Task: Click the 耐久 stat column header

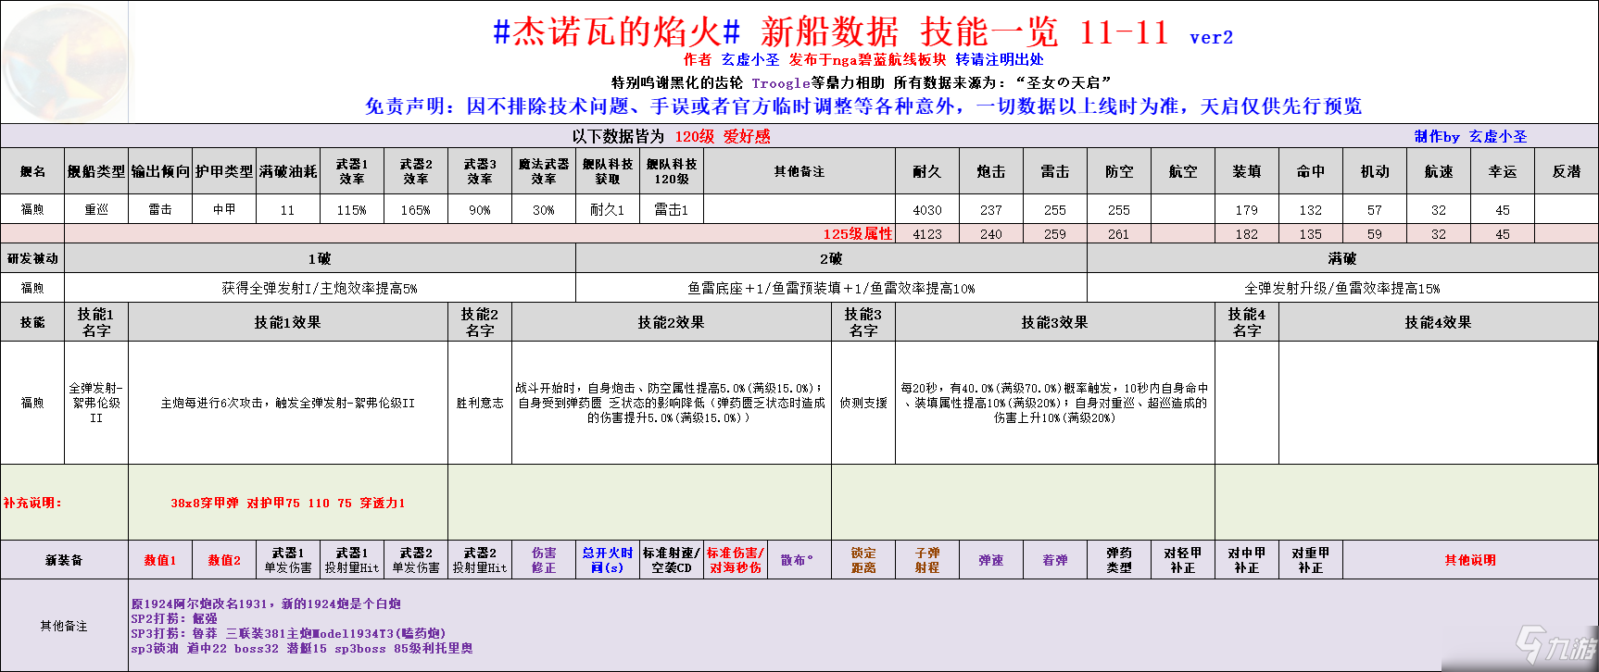Action: click(x=927, y=171)
